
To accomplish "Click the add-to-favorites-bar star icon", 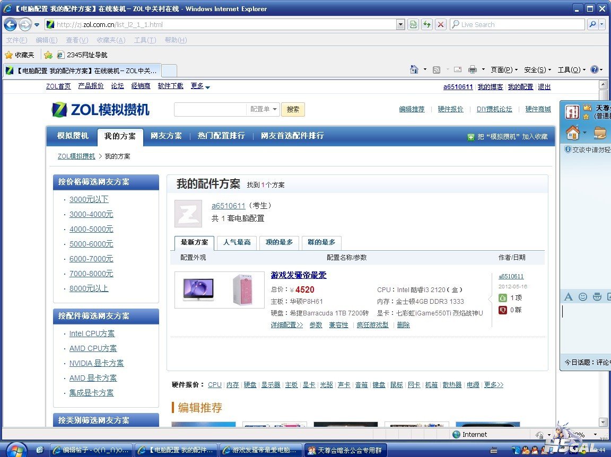I will pyautogui.click(x=48, y=55).
